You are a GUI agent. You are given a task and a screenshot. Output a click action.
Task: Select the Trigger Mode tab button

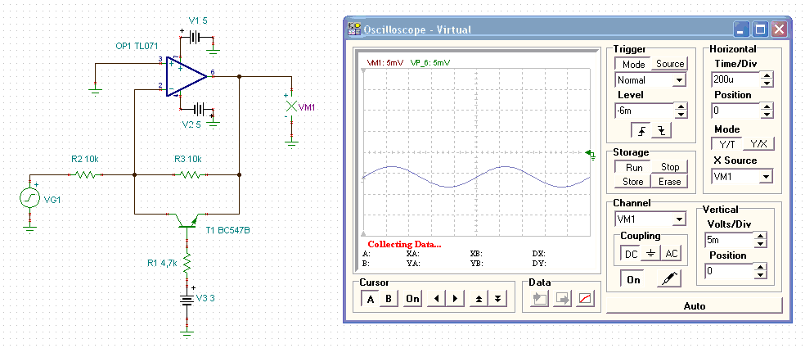pyautogui.click(x=634, y=64)
